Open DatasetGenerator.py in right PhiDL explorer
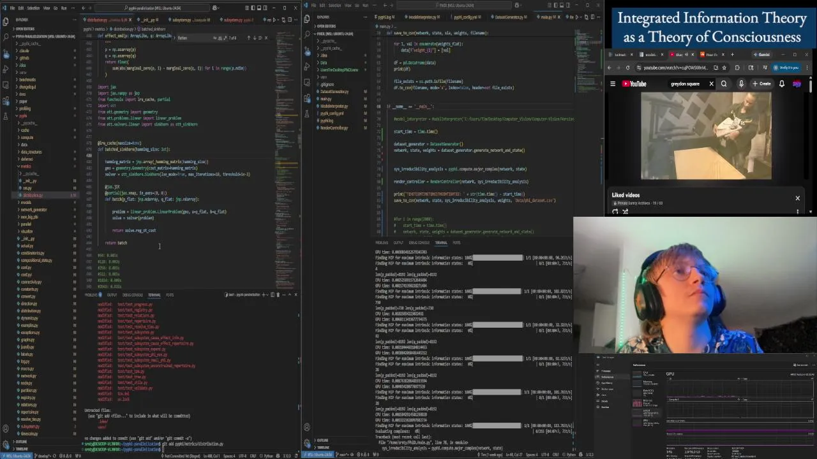Viewport: 817px width, 459px height. 334,91
